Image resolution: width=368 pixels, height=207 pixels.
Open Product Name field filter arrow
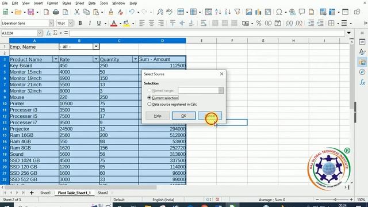click(56, 59)
